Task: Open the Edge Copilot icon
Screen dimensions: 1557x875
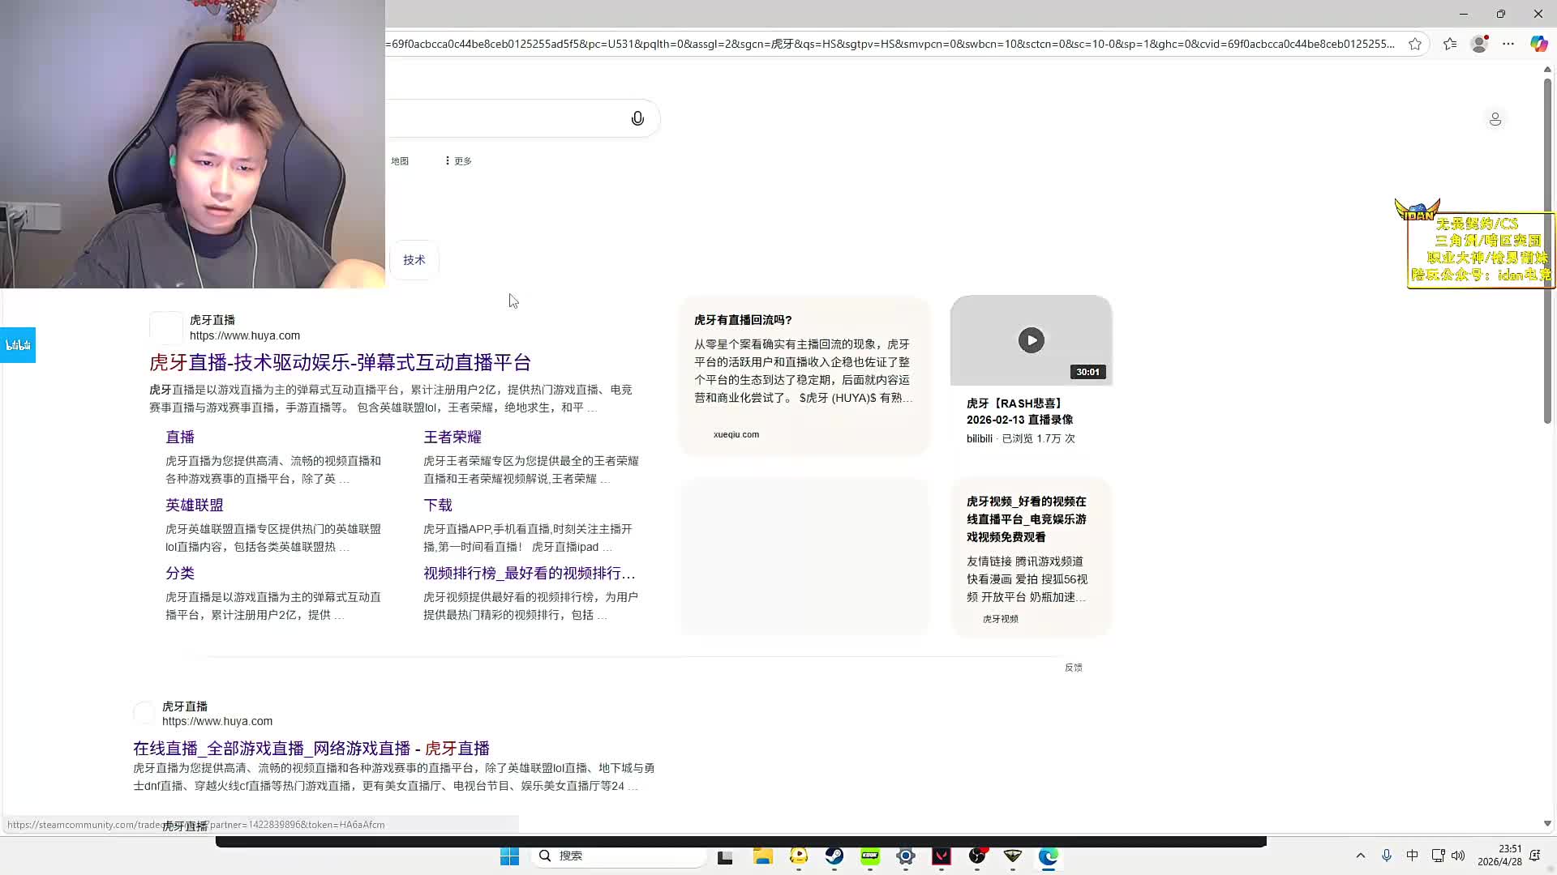Action: point(1538,44)
